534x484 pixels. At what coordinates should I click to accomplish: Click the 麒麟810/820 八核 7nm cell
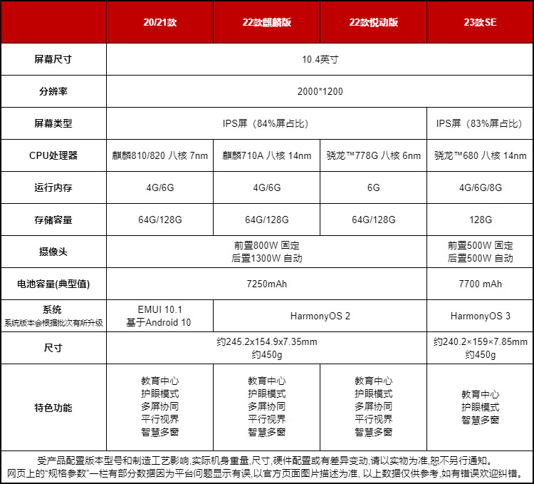159,155
